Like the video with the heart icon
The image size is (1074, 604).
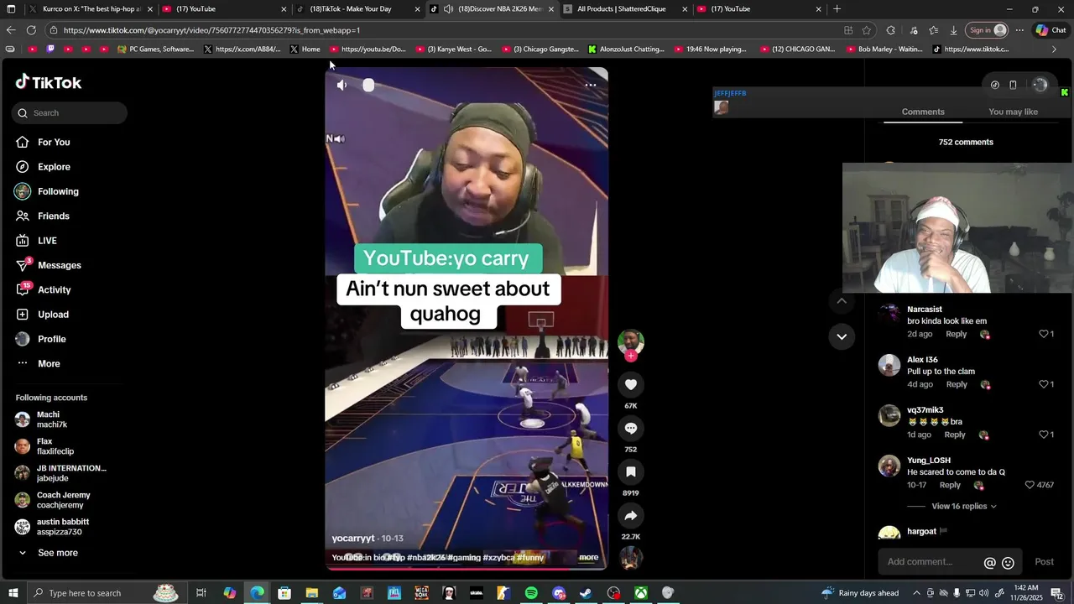631,384
